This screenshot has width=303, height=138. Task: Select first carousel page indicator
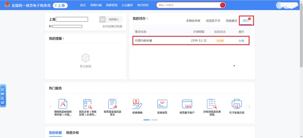pyautogui.click(x=147, y=120)
